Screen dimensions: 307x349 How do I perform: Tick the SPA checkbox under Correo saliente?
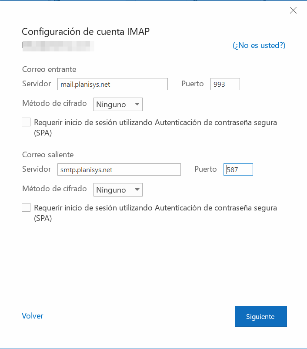(26, 208)
